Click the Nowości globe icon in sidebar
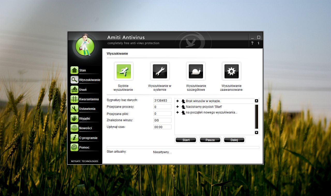 click(x=74, y=128)
